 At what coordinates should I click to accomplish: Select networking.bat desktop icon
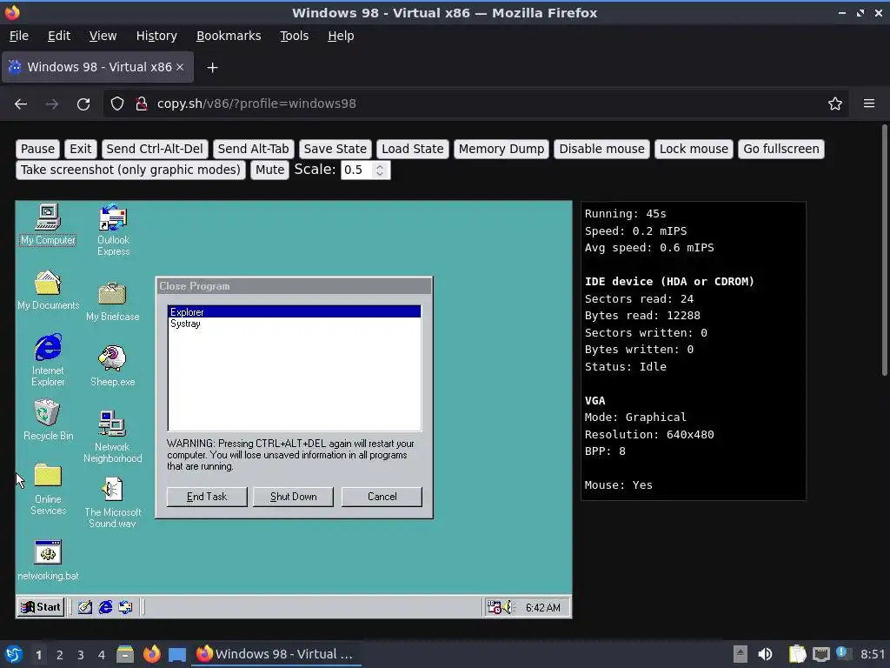coord(48,560)
